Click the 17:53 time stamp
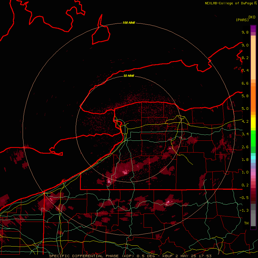This screenshot has height=258, width=258. (205, 256)
